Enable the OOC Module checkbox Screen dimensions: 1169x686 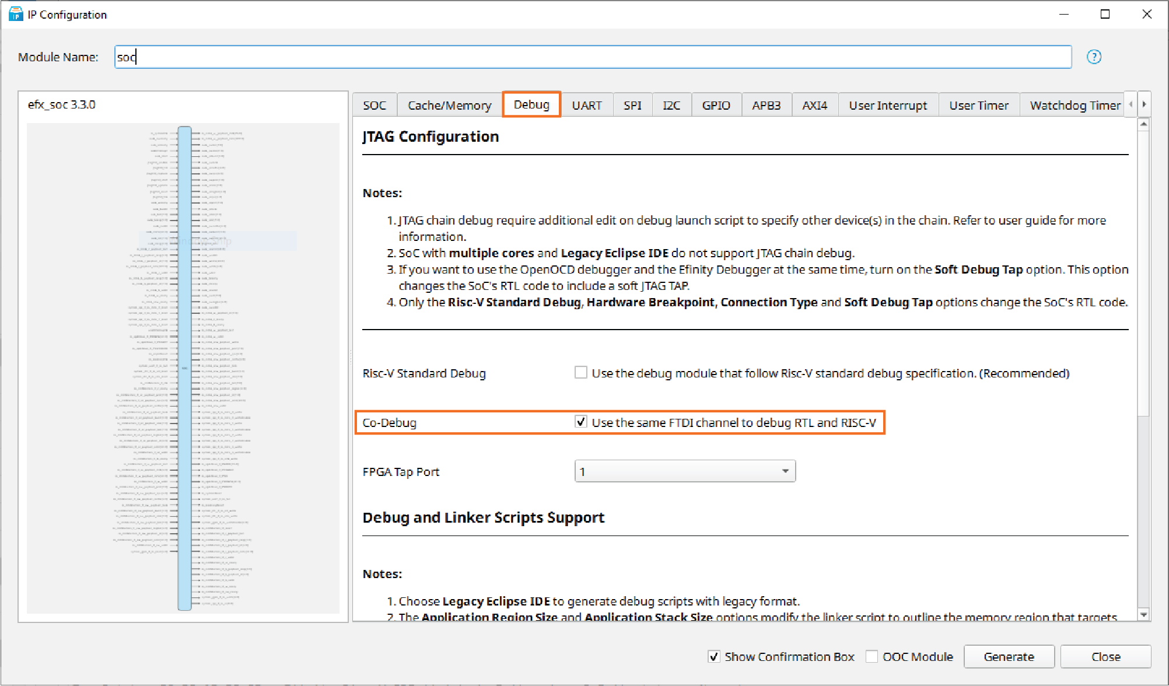[872, 657]
